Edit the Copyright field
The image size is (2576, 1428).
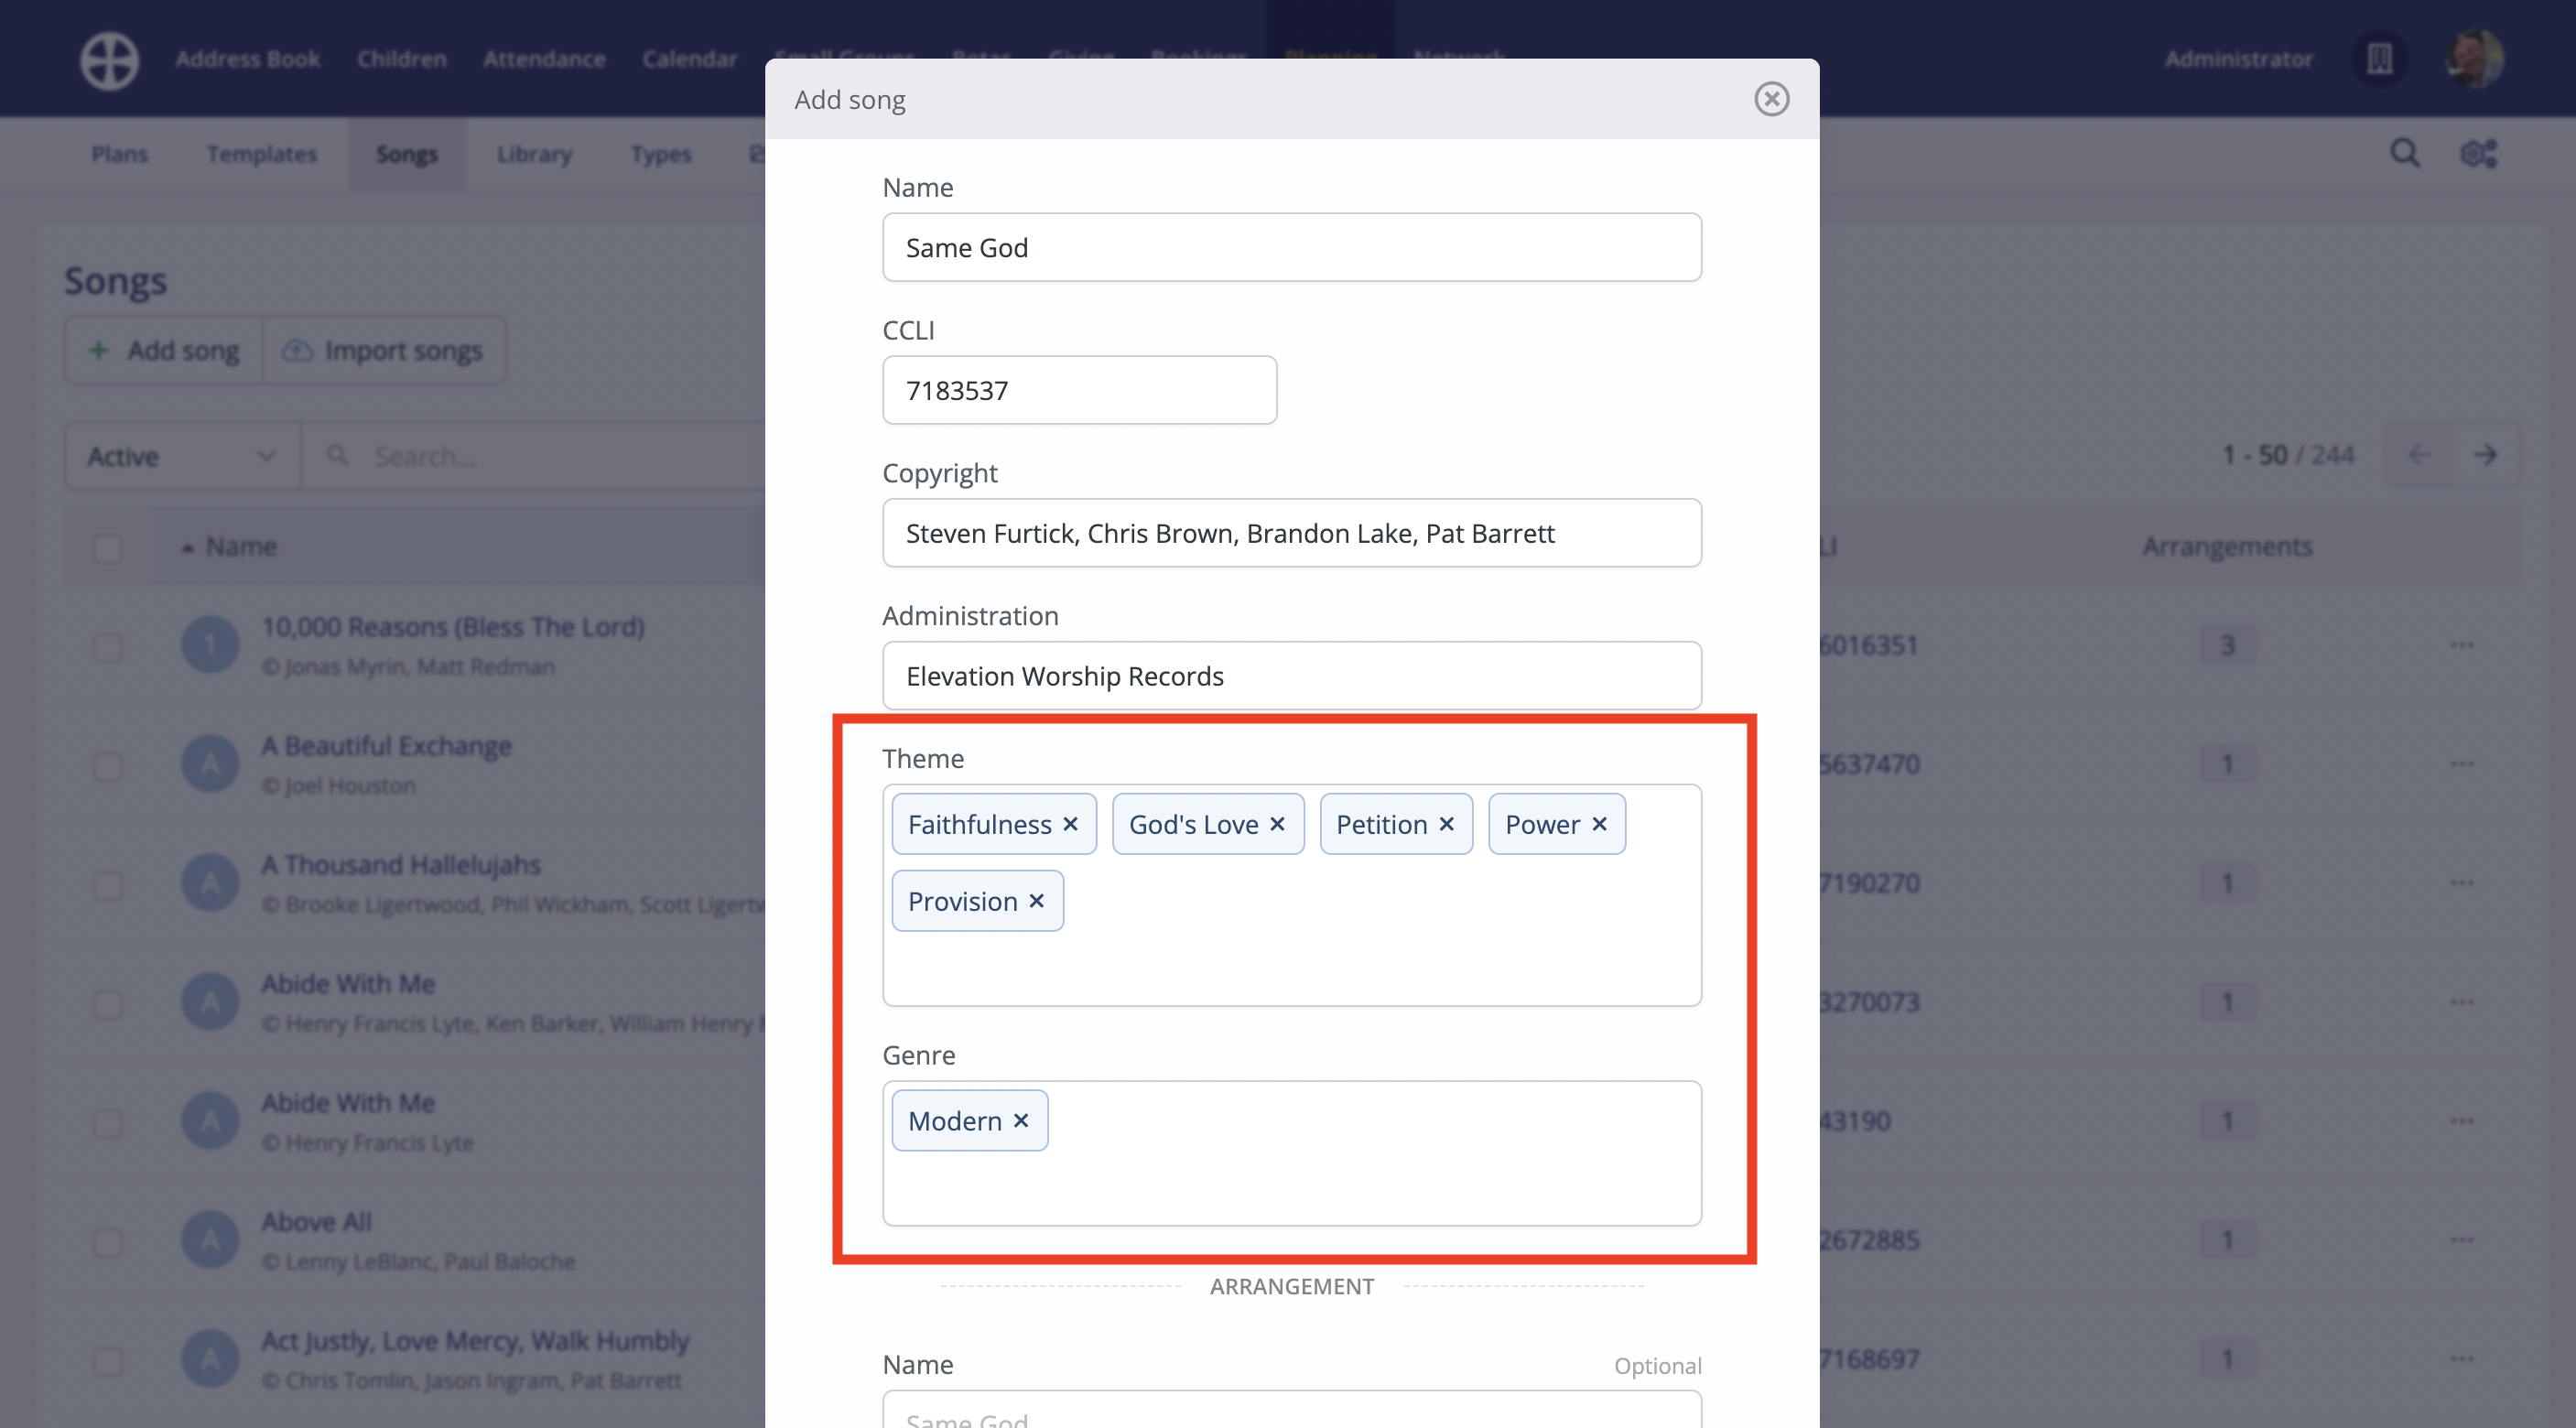click(x=1291, y=533)
